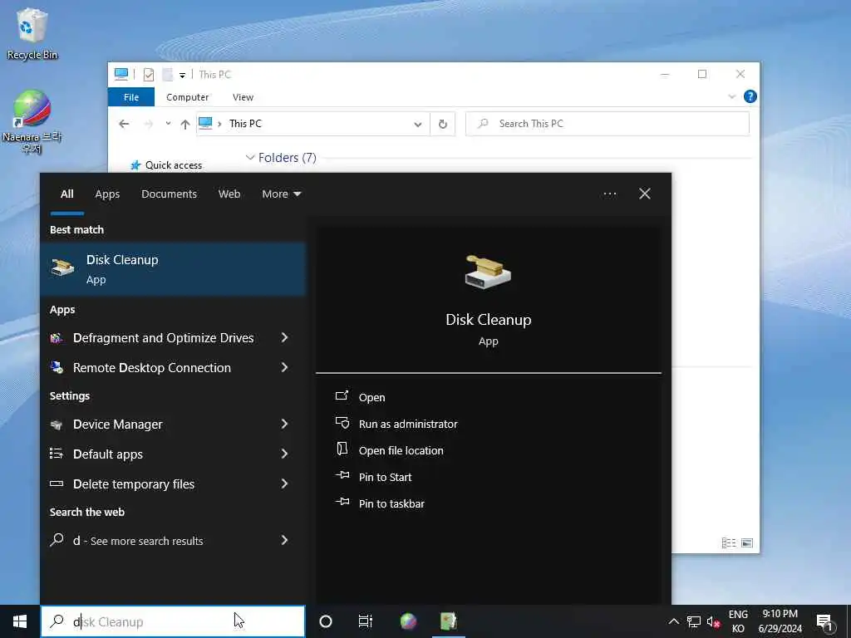Click the Open file location icon
The image size is (851, 638).
coord(342,449)
